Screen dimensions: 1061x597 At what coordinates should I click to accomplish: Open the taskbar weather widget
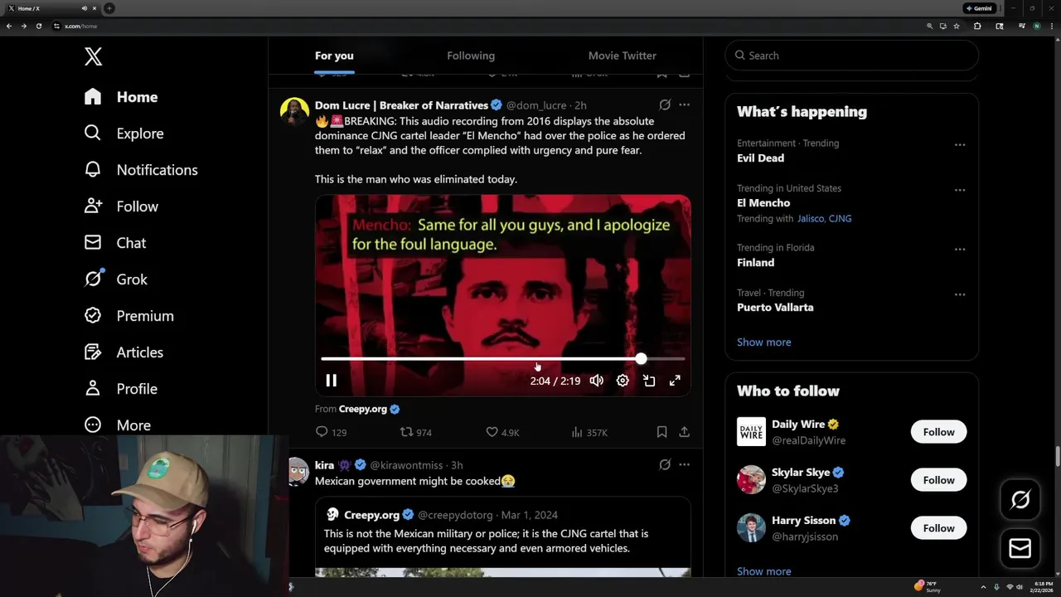point(927,586)
